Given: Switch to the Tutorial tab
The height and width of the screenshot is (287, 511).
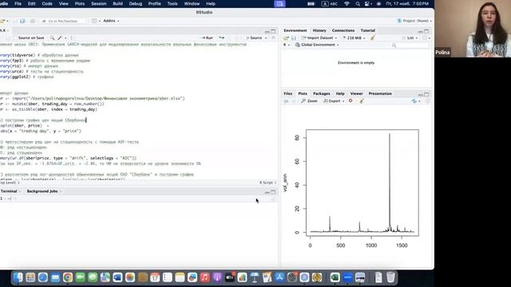Looking at the screenshot, I should tap(367, 30).
